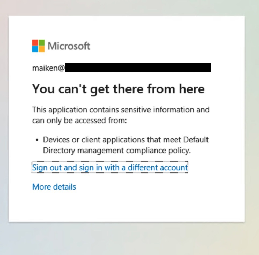
Task: Select the maiken@ account email text
Action: tap(49, 68)
